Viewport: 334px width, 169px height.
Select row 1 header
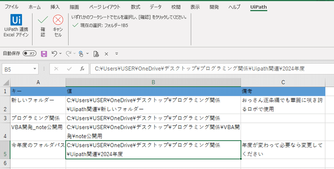click(x=5, y=91)
